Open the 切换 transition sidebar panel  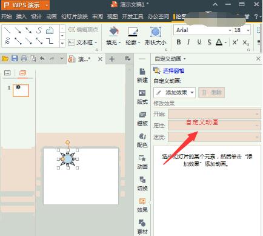142,184
